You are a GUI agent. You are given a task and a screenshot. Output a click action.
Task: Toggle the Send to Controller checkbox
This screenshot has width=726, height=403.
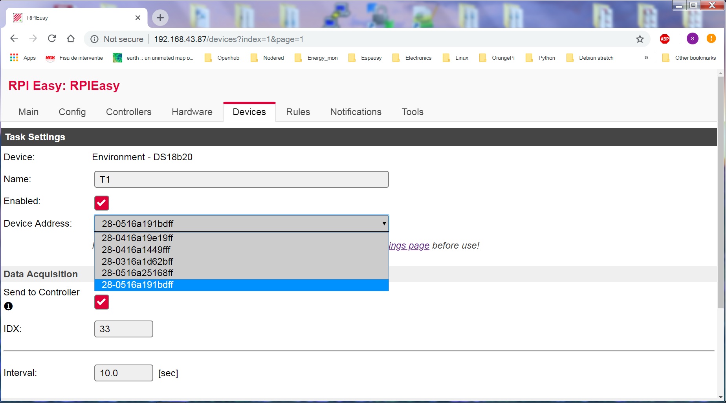point(102,302)
